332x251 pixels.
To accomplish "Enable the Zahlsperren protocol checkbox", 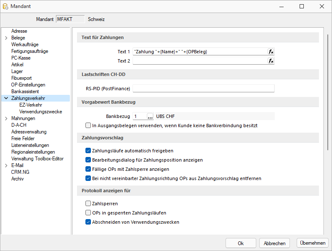I will point(88,204).
